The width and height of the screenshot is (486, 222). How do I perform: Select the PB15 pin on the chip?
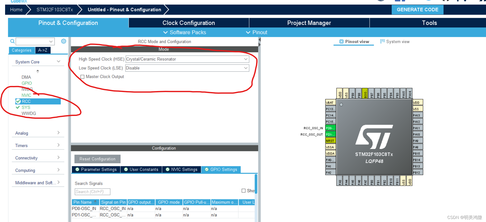(418, 153)
